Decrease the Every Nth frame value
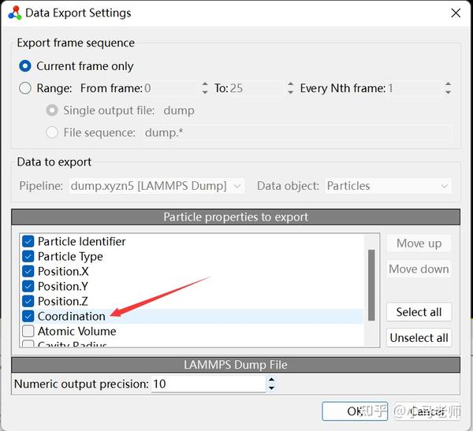Screen dimensions: 473x431 coord(449,91)
